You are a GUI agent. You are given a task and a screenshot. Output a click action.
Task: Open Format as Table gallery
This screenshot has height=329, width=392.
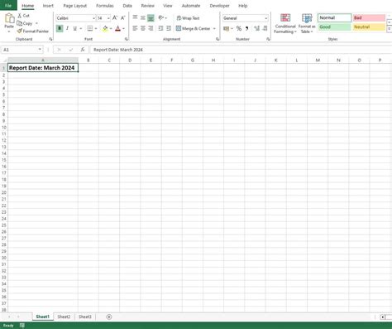click(x=307, y=23)
